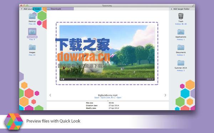214x133 pixels.
Task: Choose the Applications target folder
Action: click(x=181, y=32)
